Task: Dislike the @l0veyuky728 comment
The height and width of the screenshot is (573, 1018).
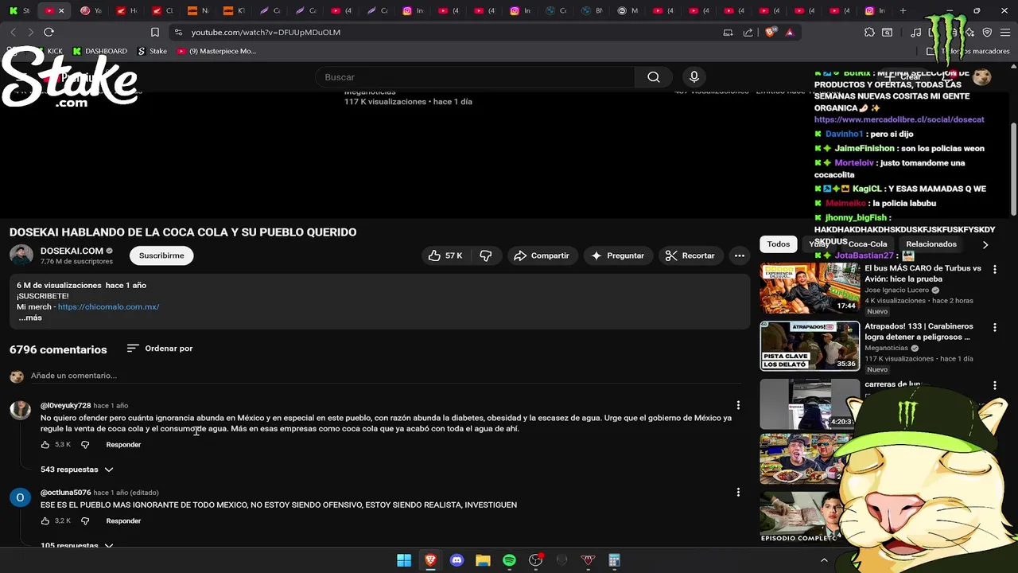Action: (x=85, y=445)
